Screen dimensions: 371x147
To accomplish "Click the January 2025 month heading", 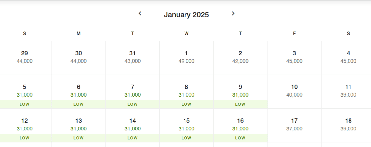I will point(186,15).
